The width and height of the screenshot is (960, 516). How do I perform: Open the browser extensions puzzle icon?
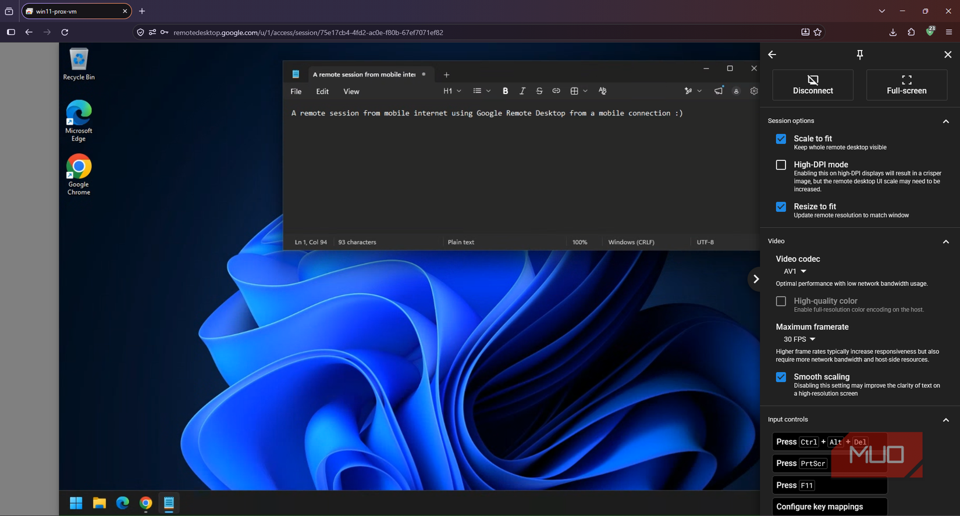911,33
